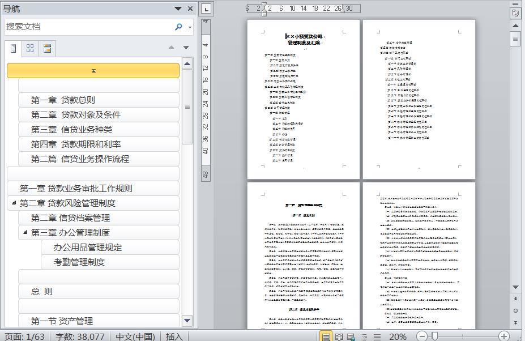Switch to Draft view in status bar

click(x=377, y=336)
